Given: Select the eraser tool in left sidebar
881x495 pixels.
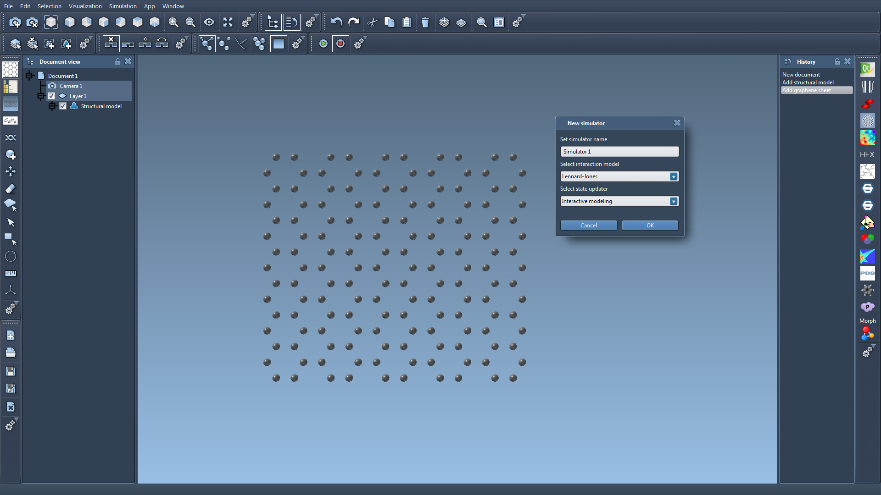Looking at the screenshot, I should coord(11,188).
